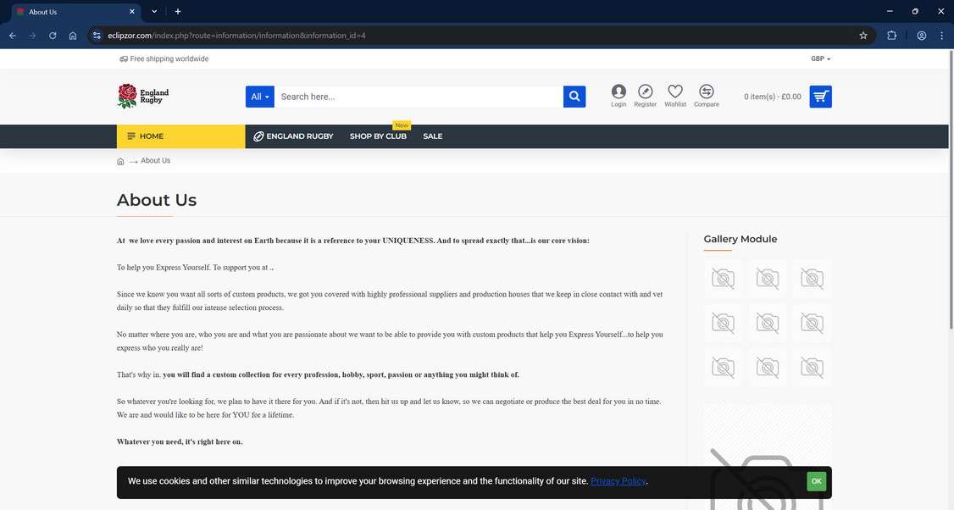Open the SALE menu item
The height and width of the screenshot is (510, 954).
(x=433, y=136)
